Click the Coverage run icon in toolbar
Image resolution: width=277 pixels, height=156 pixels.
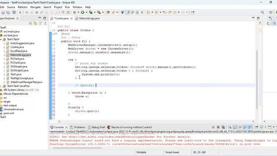[90, 13]
